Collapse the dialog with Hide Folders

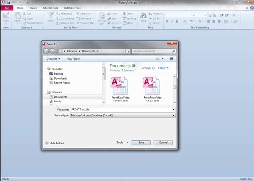pyautogui.click(x=55, y=143)
